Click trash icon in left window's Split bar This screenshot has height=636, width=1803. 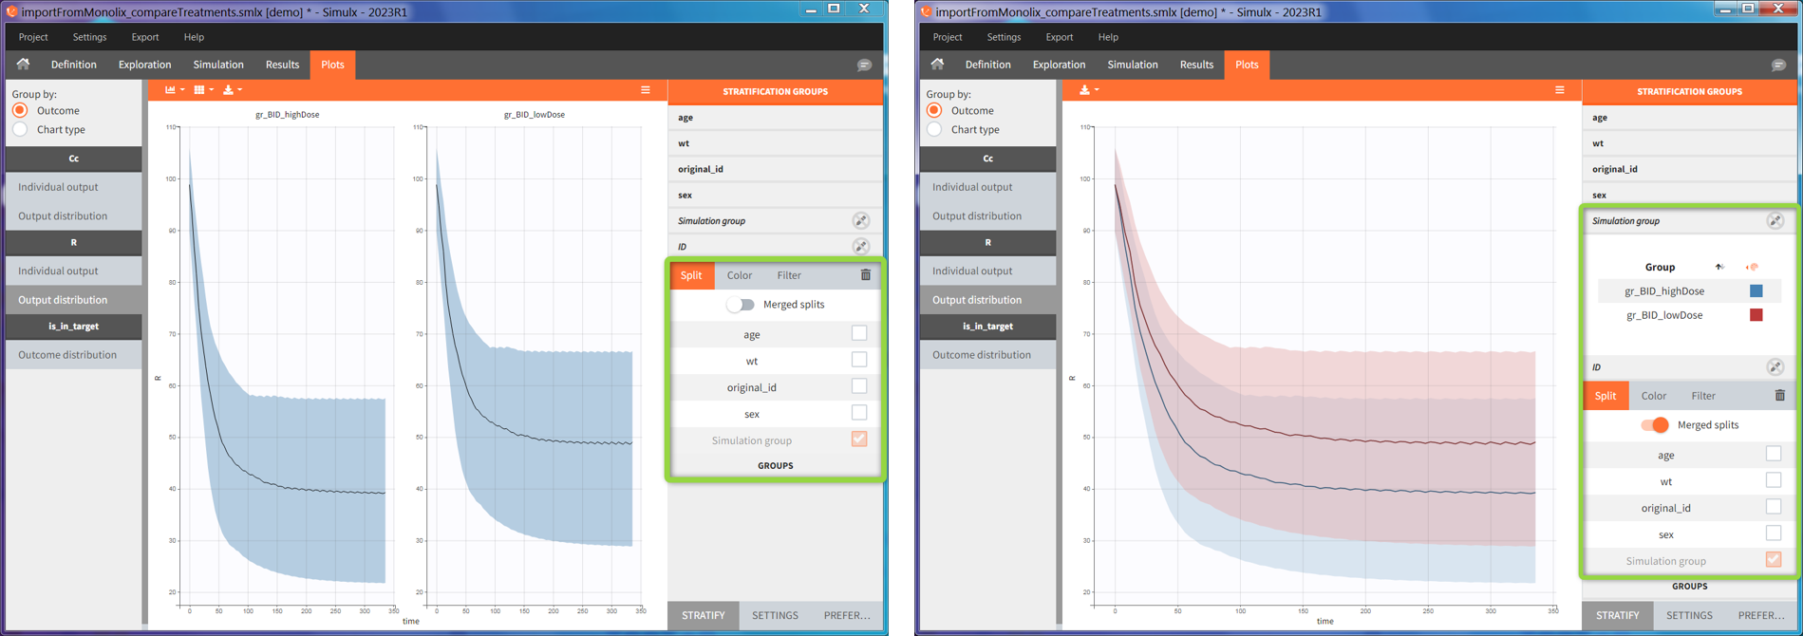[x=865, y=275]
